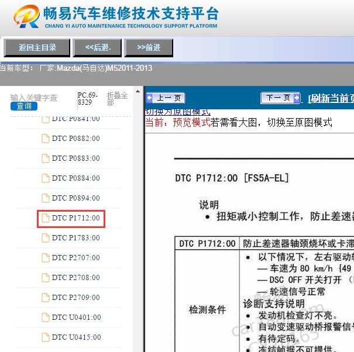
Task: Click the 检测条件 table cell
Action: [207, 309]
